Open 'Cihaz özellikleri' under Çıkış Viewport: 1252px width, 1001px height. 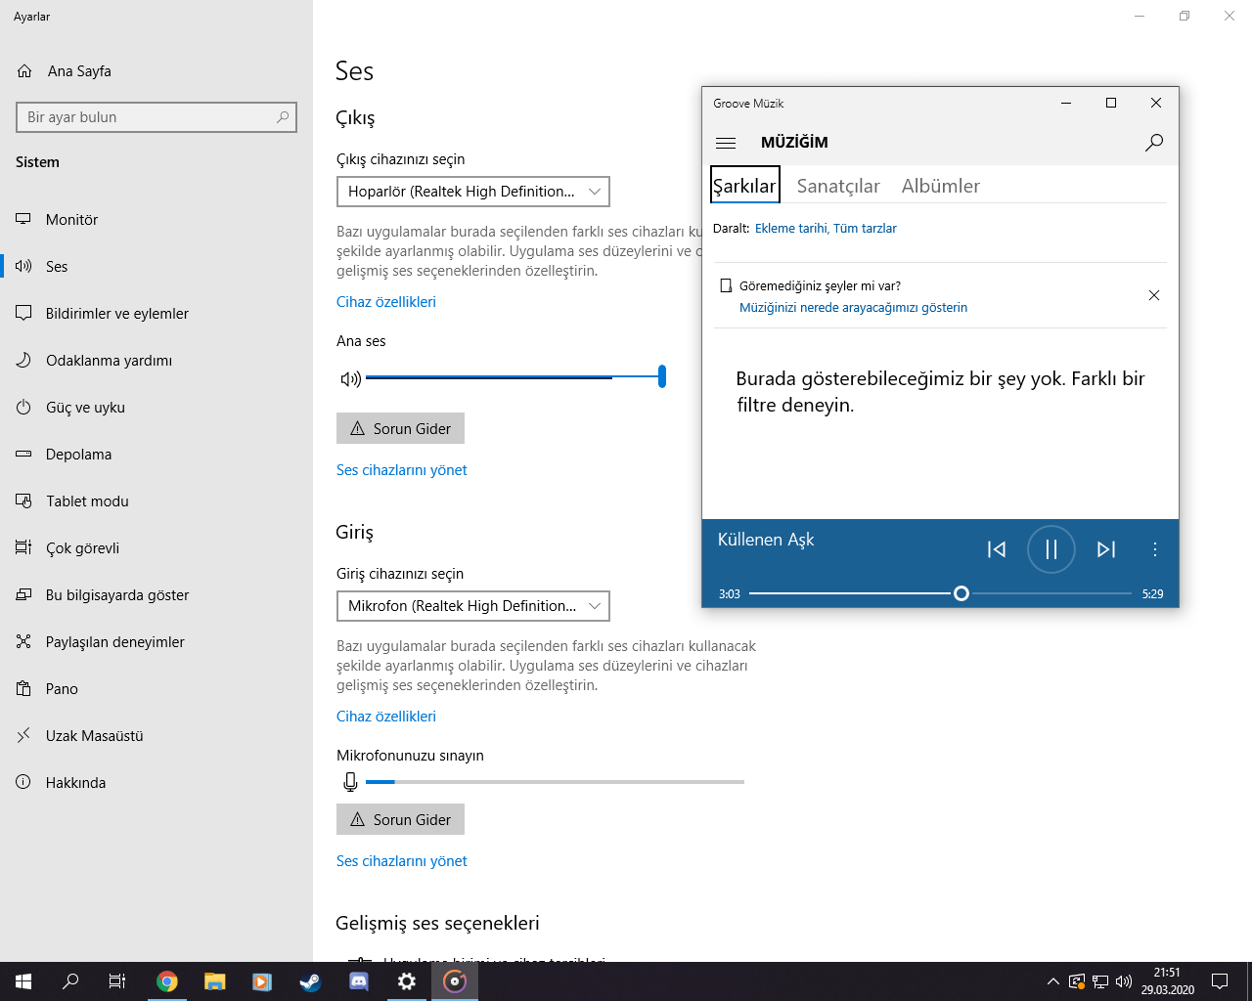(x=386, y=302)
